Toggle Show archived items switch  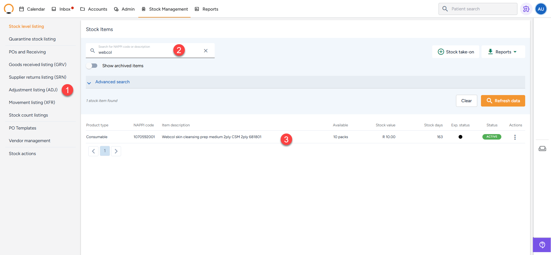pos(92,66)
